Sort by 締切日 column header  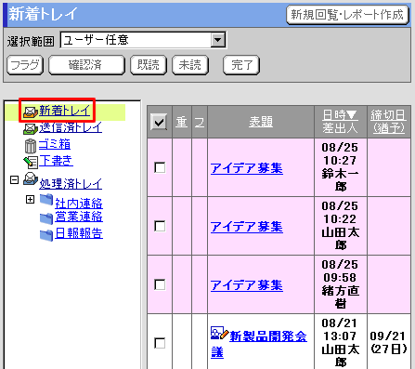(388, 115)
